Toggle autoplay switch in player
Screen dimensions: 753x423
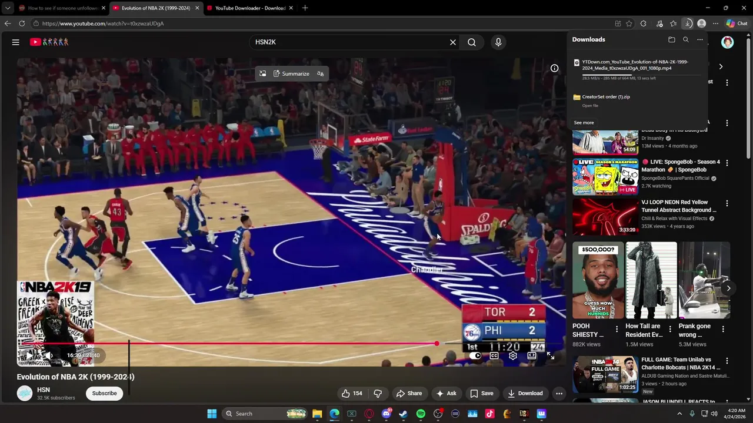coord(475,355)
